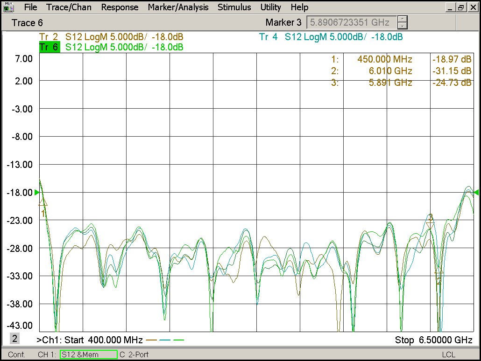
Task: Click the window number 2 indicator
Action: tap(15, 339)
